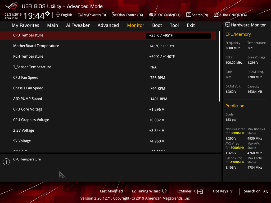Click Search on FAQ link
This screenshot has width=271, height=203.
(256, 191)
